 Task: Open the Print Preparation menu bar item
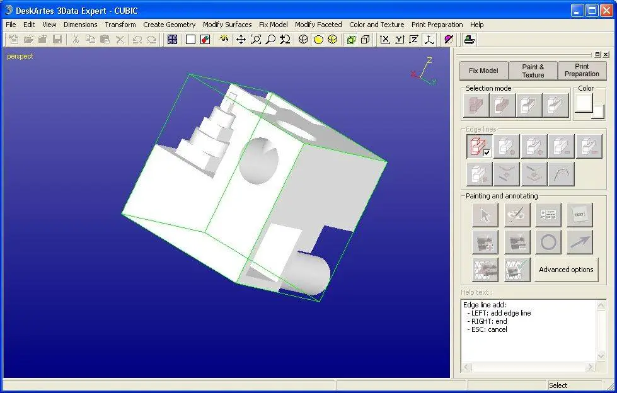(437, 25)
